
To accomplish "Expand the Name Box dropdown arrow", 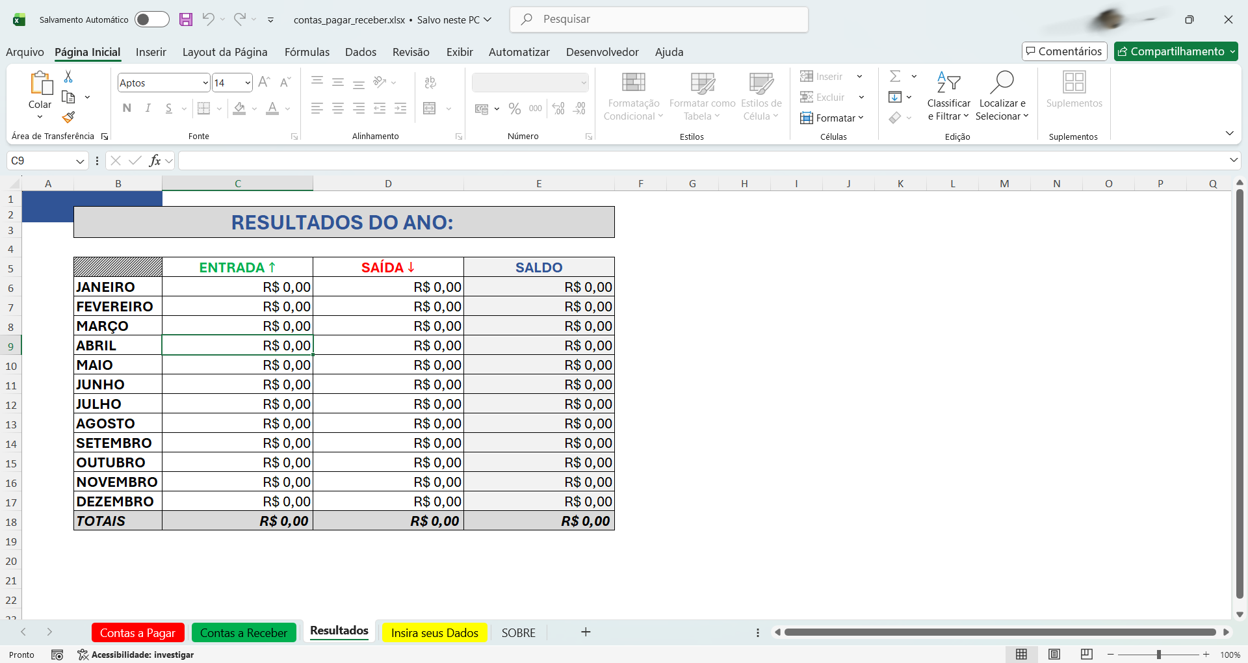I will point(80,161).
